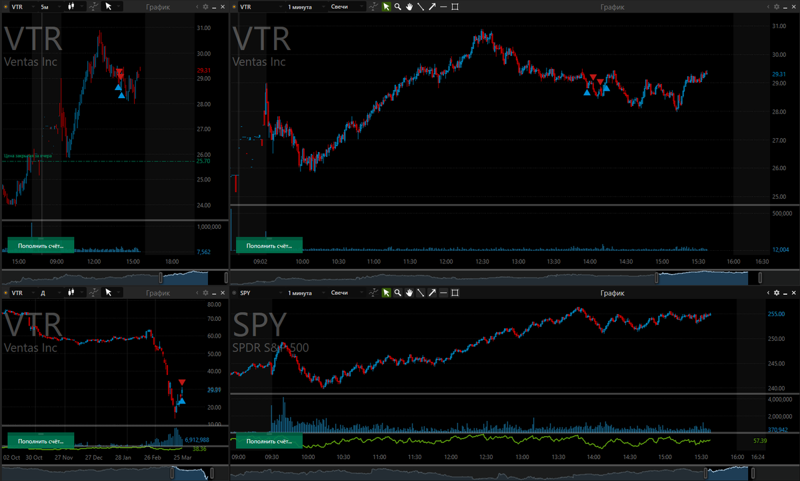This screenshot has height=481, width=800.
Task: Click collapse arrow in VTR Д panel header
Action: click(197, 292)
